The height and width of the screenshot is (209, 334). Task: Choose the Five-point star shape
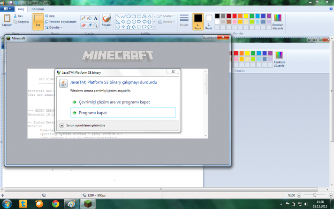click(x=129, y=27)
